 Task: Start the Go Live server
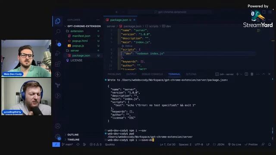click(235, 145)
